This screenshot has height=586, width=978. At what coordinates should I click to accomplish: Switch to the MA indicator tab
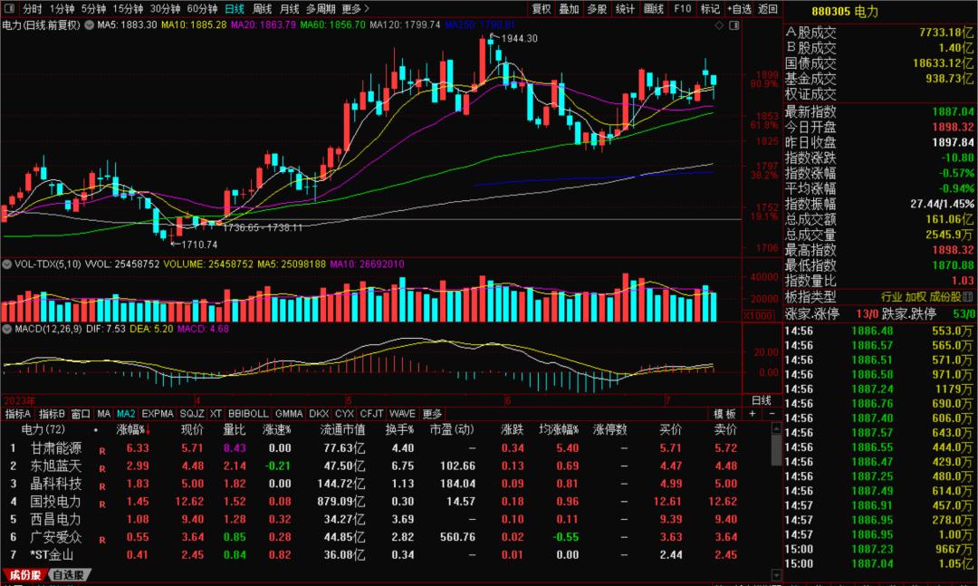click(x=104, y=414)
